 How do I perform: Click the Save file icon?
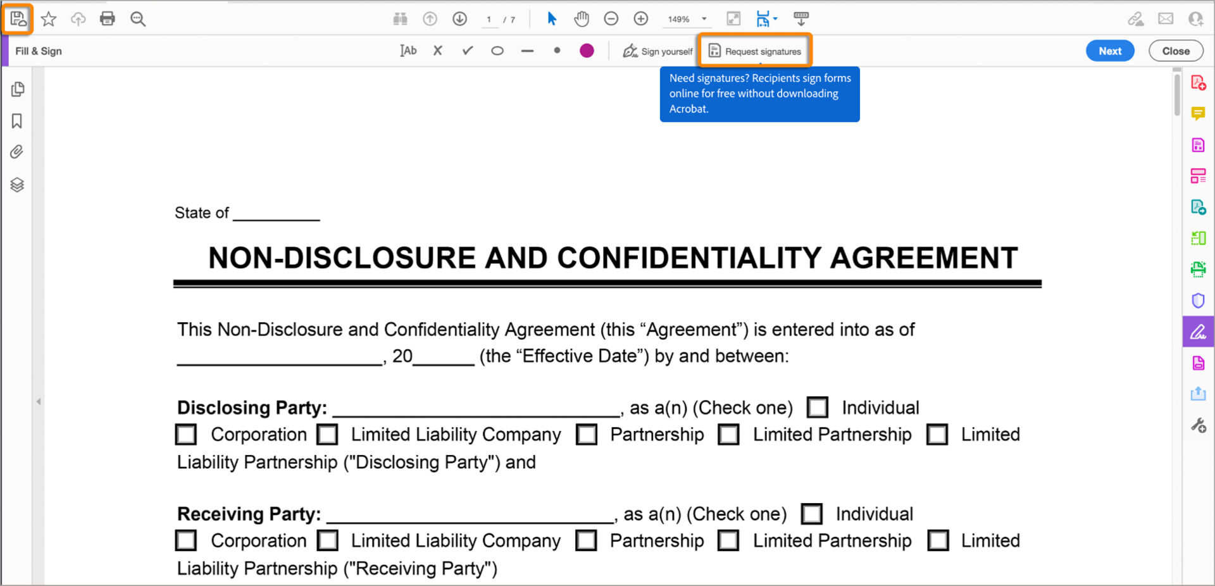pyautogui.click(x=17, y=19)
